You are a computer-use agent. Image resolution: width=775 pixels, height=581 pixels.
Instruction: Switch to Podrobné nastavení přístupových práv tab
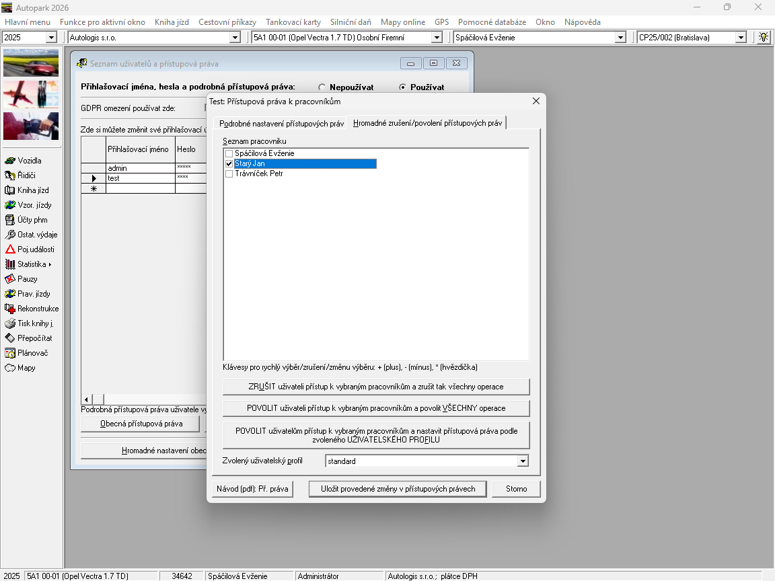click(281, 123)
